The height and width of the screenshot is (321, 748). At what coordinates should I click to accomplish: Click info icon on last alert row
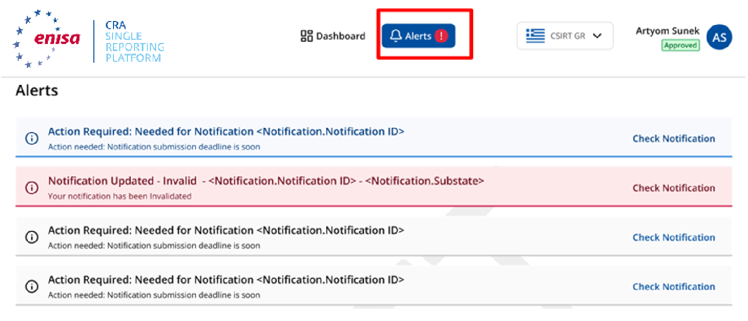[x=32, y=287]
